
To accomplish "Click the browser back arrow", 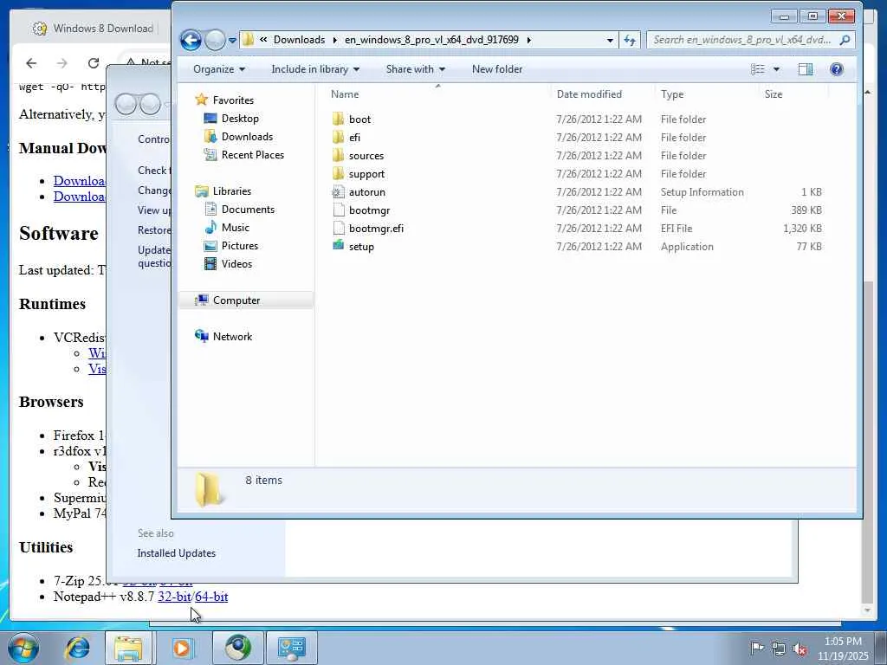I will click(x=32, y=63).
